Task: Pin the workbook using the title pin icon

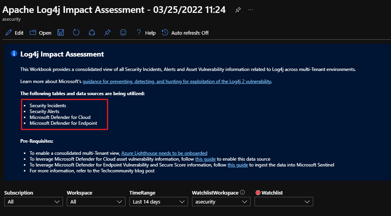Action: 238,10
